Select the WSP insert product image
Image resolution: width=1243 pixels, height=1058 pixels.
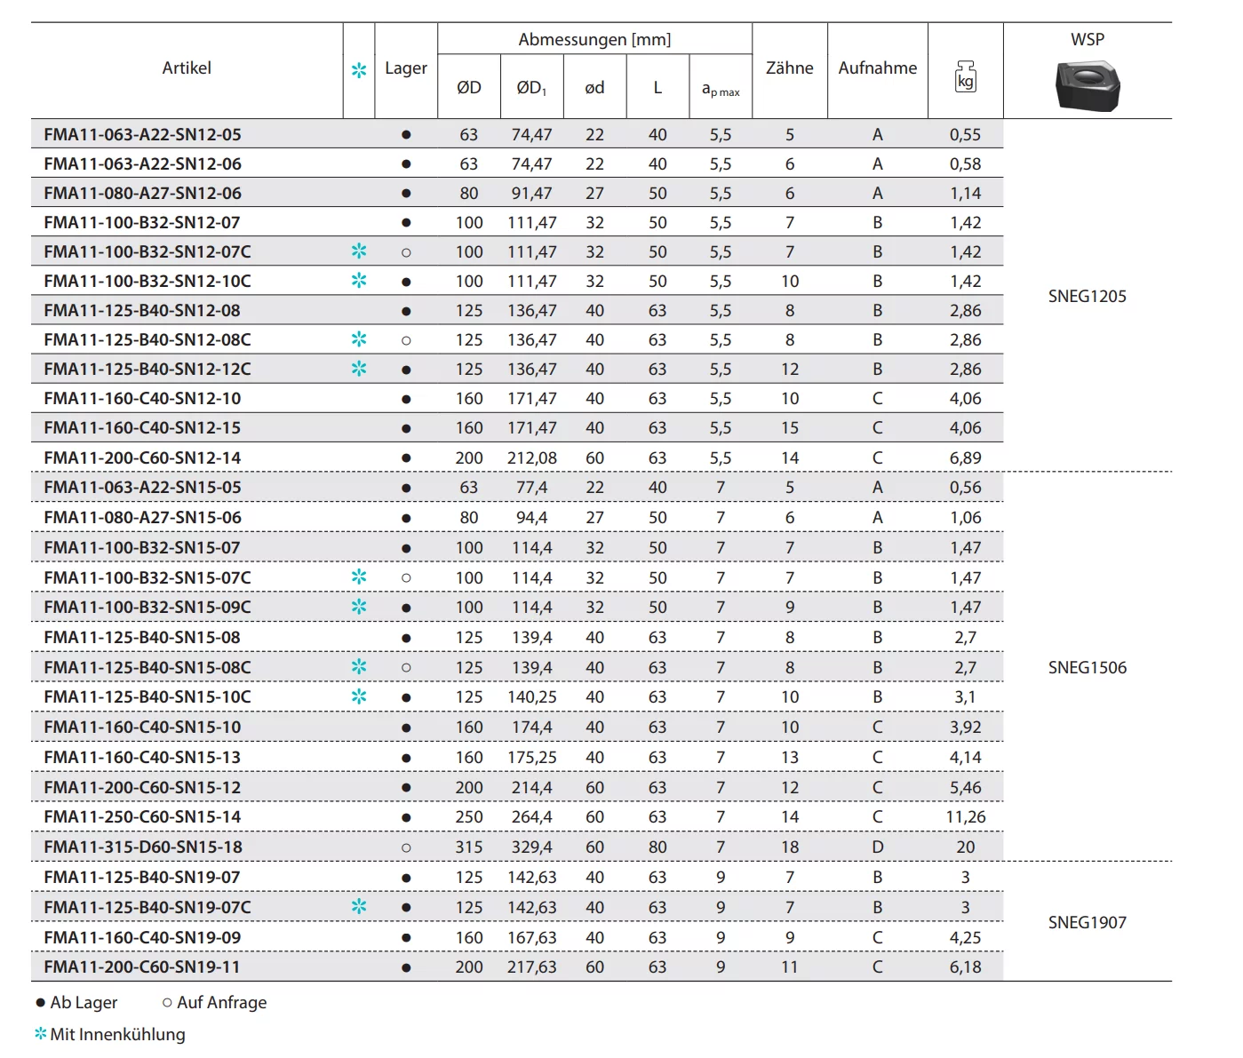click(1087, 85)
